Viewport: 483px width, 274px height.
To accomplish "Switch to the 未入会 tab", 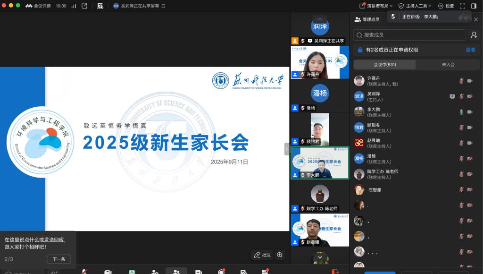I will click(448, 65).
